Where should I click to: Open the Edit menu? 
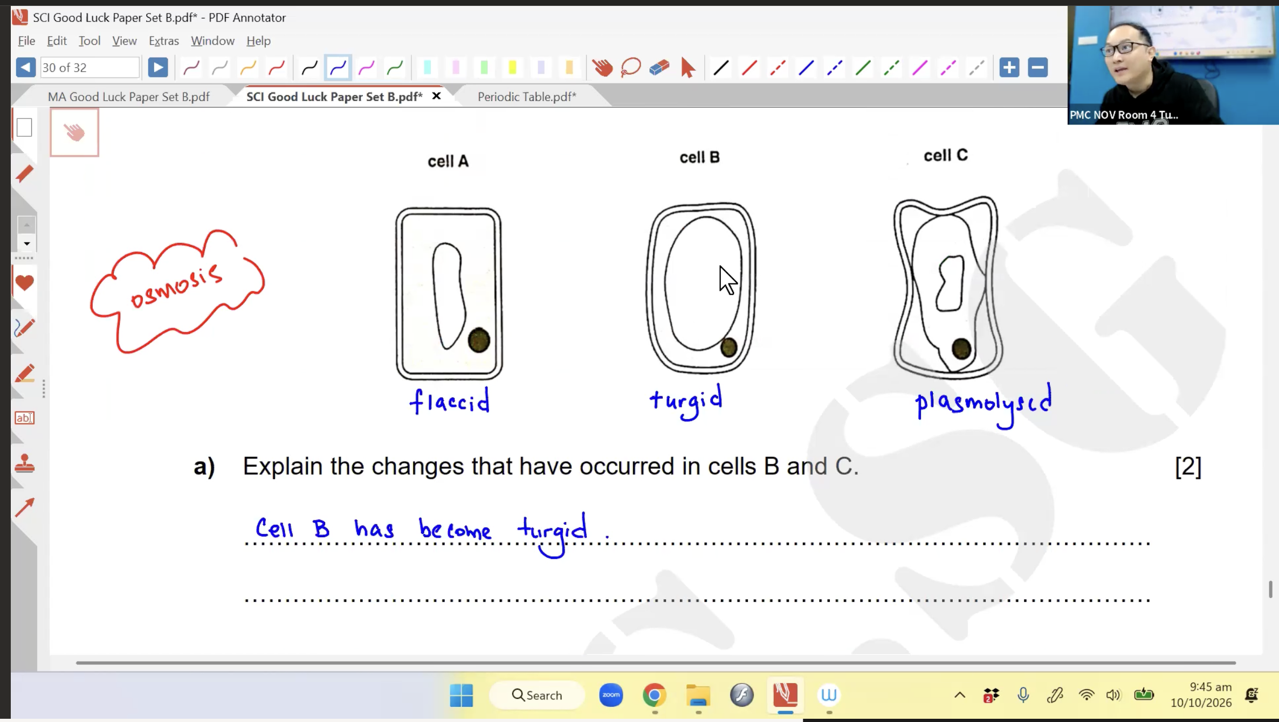click(57, 41)
